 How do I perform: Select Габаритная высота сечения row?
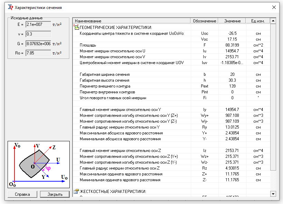172,80
